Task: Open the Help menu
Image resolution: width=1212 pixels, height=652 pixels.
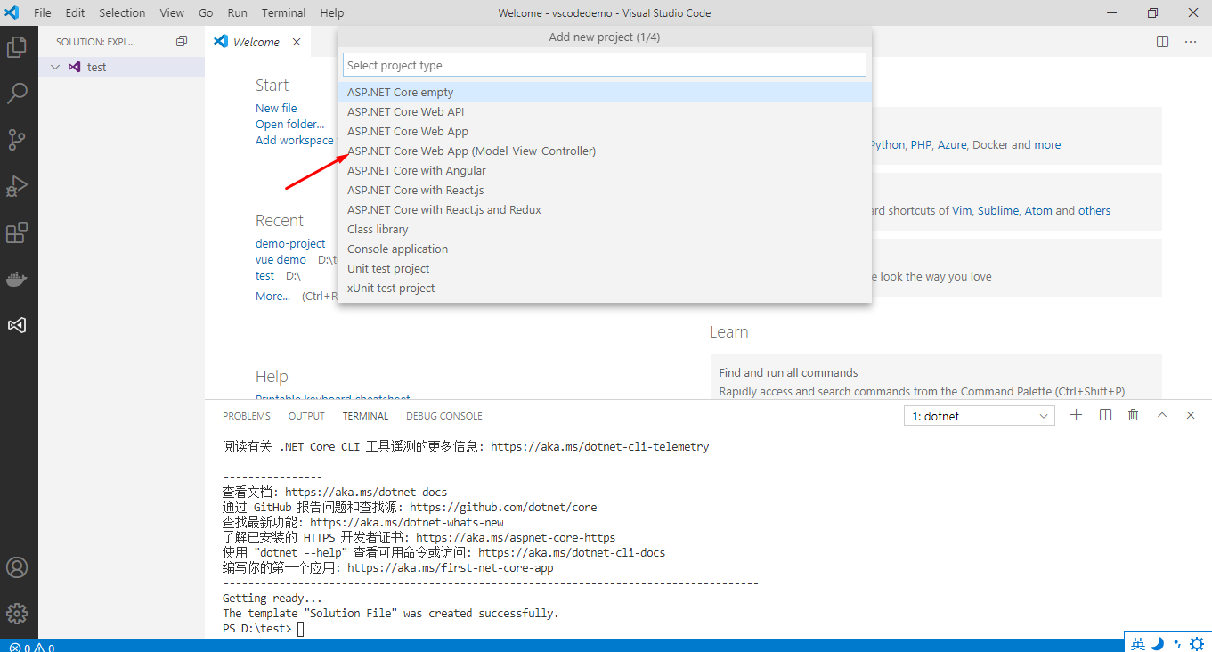Action: click(x=331, y=12)
